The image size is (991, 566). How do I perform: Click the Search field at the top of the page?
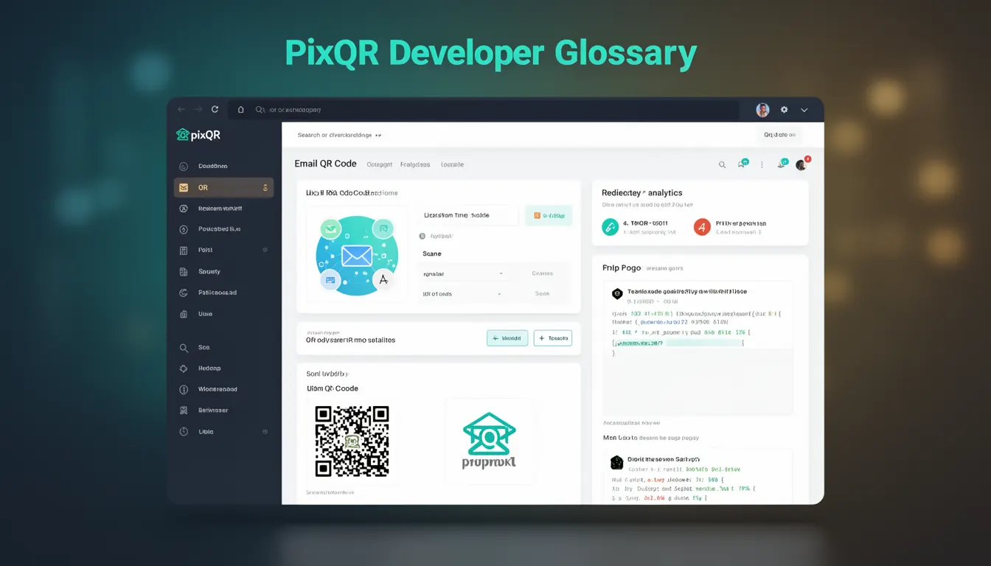339,136
